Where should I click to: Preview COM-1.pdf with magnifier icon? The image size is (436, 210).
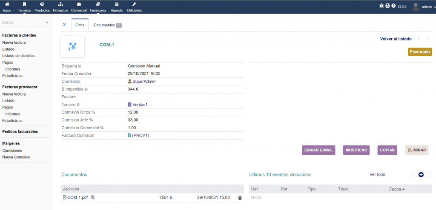93,198
